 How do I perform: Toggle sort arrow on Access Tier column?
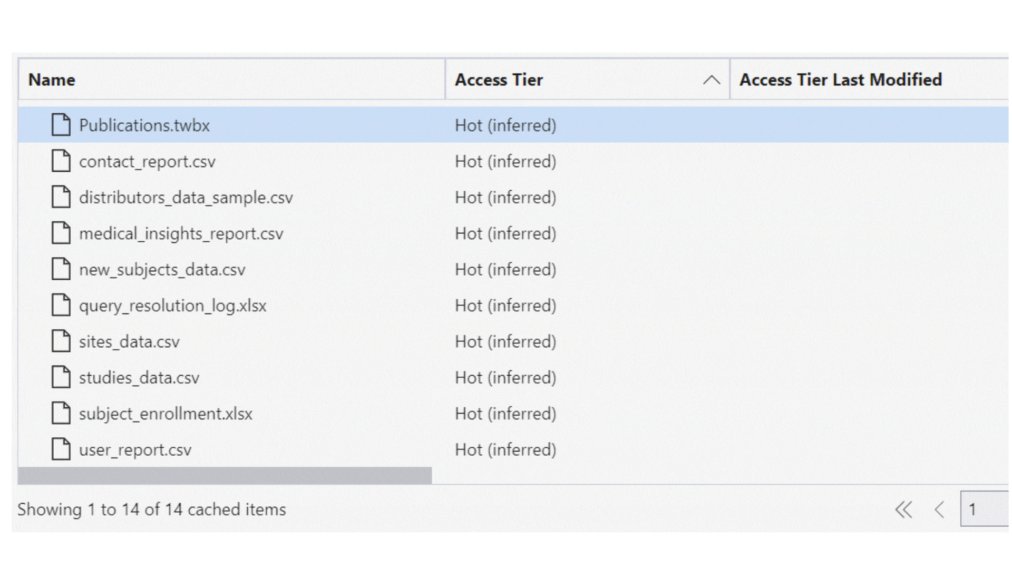pos(711,80)
